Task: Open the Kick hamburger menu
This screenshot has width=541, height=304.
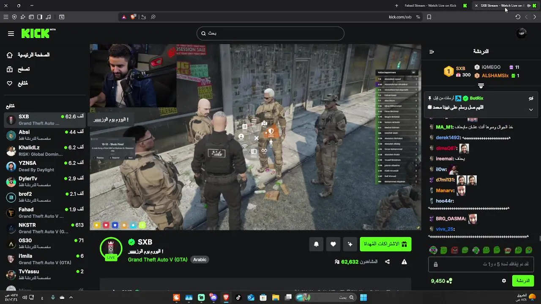Action: coord(11,33)
